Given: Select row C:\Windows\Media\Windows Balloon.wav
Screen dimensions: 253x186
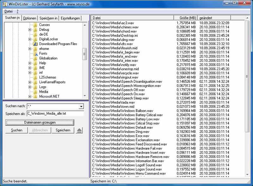Looking at the screenshot, I should (161, 111).
